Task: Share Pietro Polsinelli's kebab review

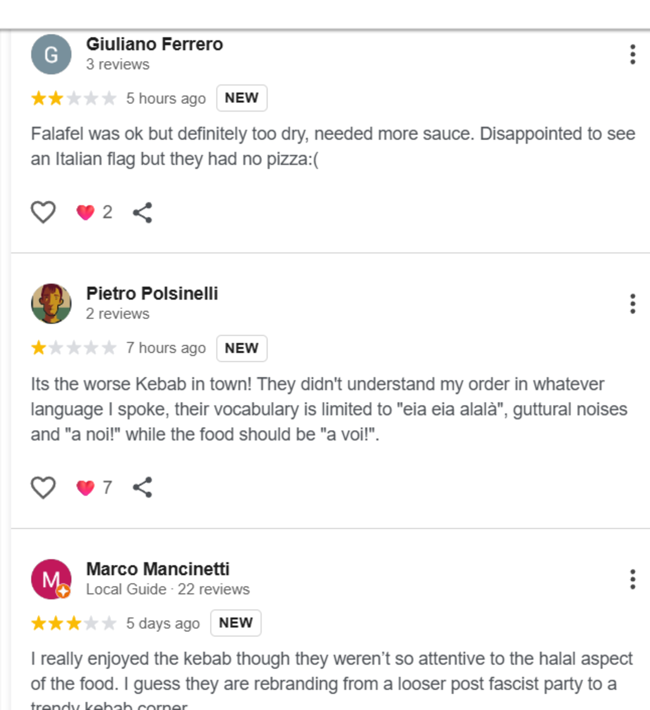Action: click(142, 488)
